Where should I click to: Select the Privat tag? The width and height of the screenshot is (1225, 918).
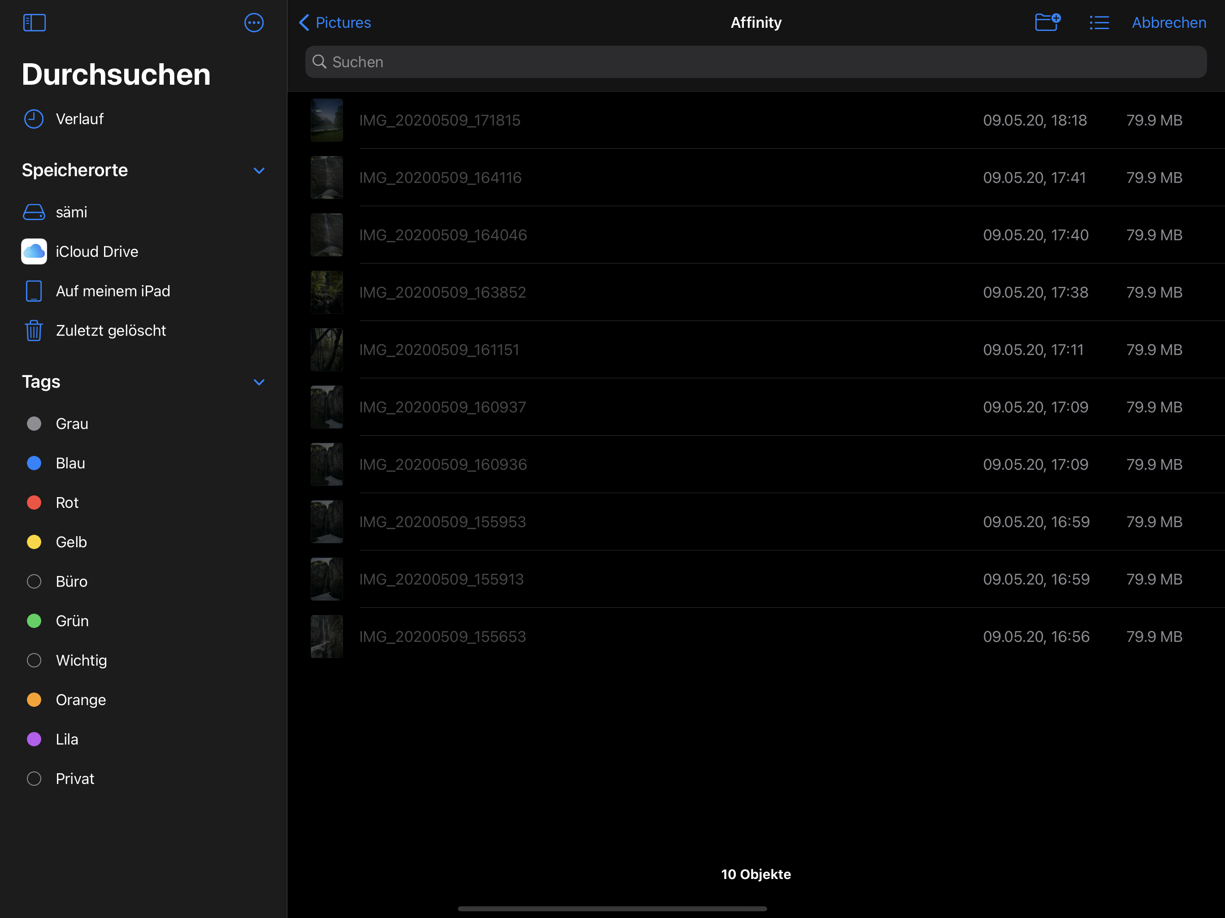click(143, 779)
